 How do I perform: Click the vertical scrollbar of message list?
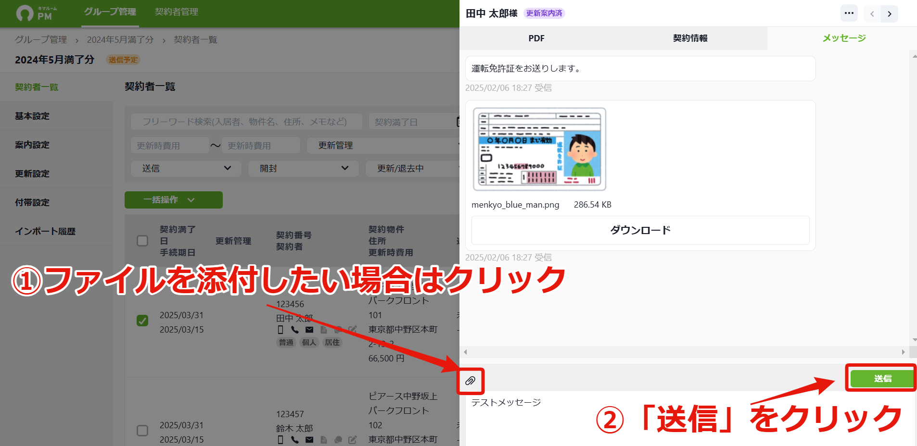click(914, 198)
